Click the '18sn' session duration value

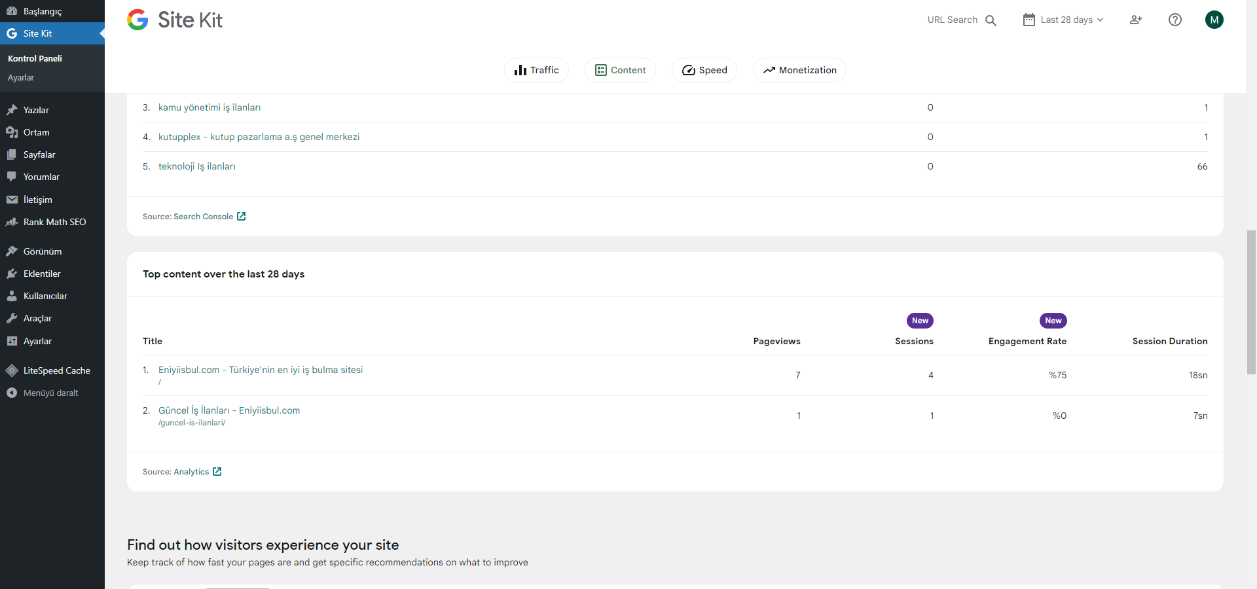coord(1199,375)
